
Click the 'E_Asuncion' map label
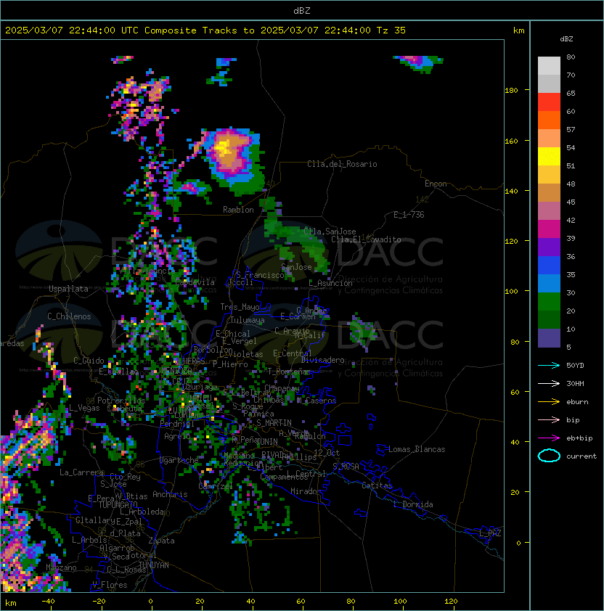(330, 283)
